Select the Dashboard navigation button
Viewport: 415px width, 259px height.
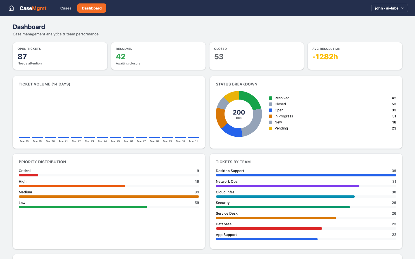92,8
